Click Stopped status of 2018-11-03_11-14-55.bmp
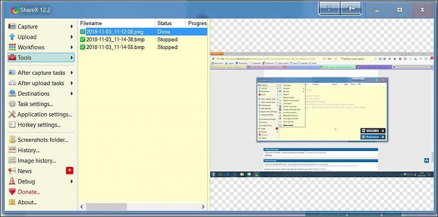The height and width of the screenshot is (217, 438). [x=168, y=47]
